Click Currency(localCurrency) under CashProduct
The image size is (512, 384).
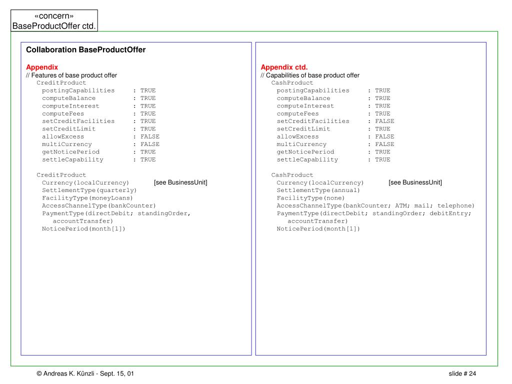pyautogui.click(x=320, y=183)
